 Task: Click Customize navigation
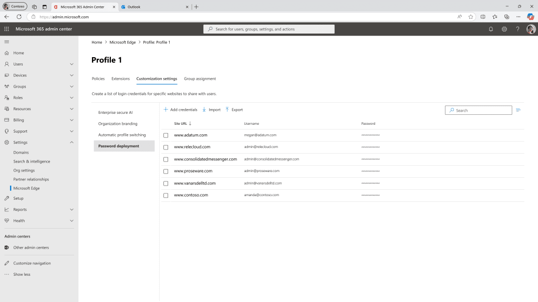click(32, 263)
